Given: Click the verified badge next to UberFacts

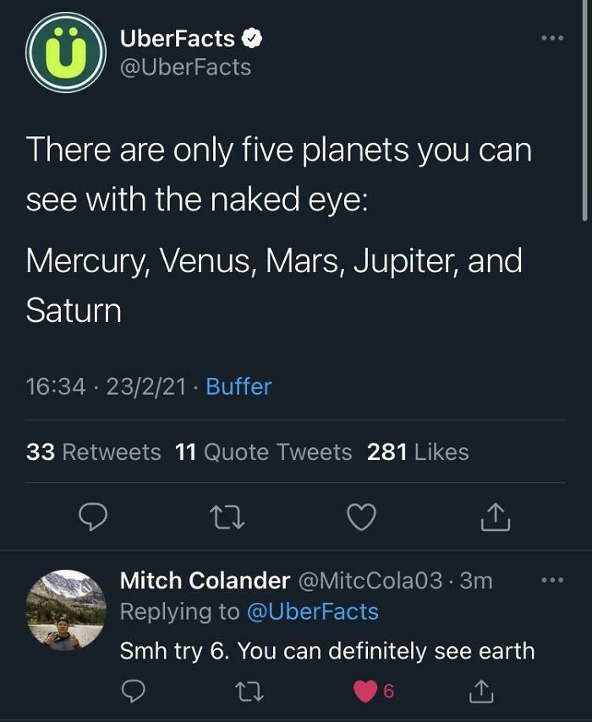Looking at the screenshot, I should point(250,37).
